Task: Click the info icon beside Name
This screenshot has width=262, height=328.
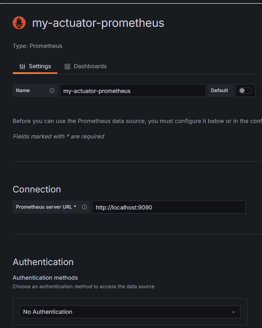Action: tap(52, 91)
